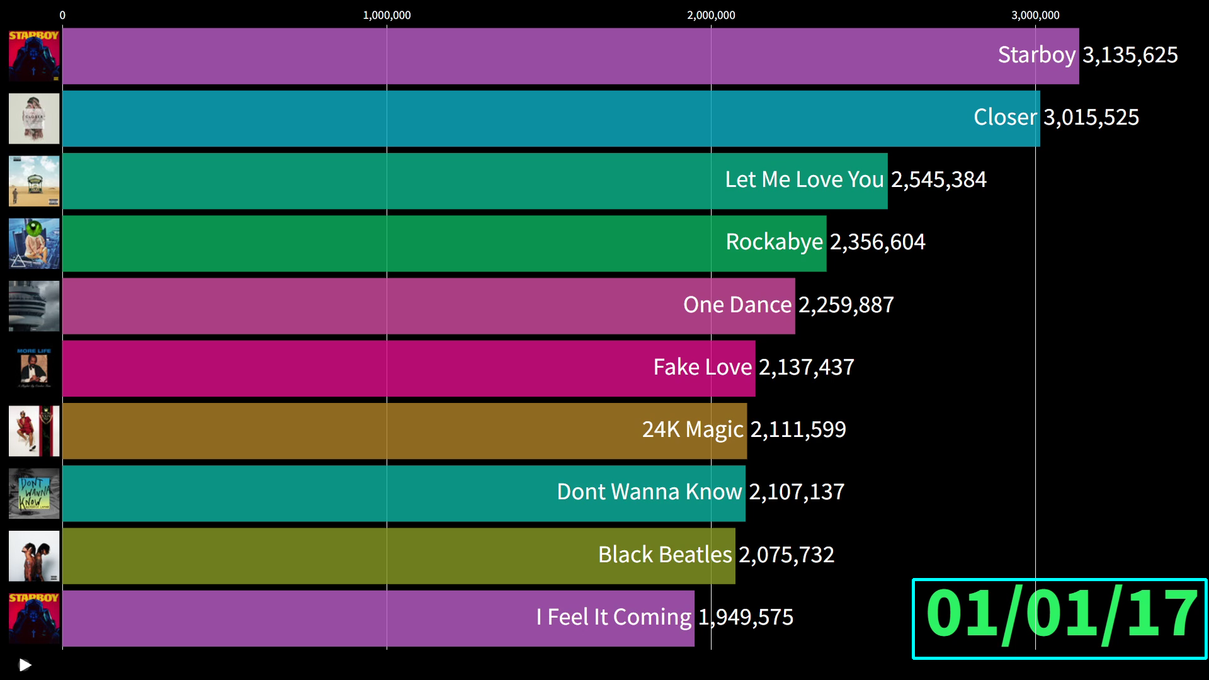The image size is (1209, 680).
Task: Click the 3,135,625 value next to Starboy
Action: point(1130,55)
